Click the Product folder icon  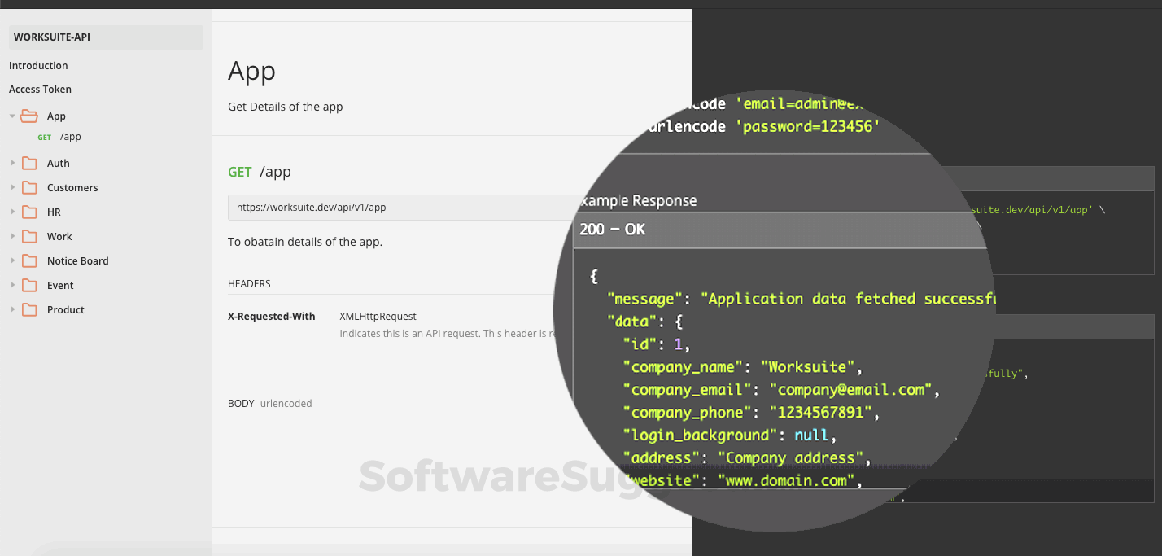(x=30, y=309)
